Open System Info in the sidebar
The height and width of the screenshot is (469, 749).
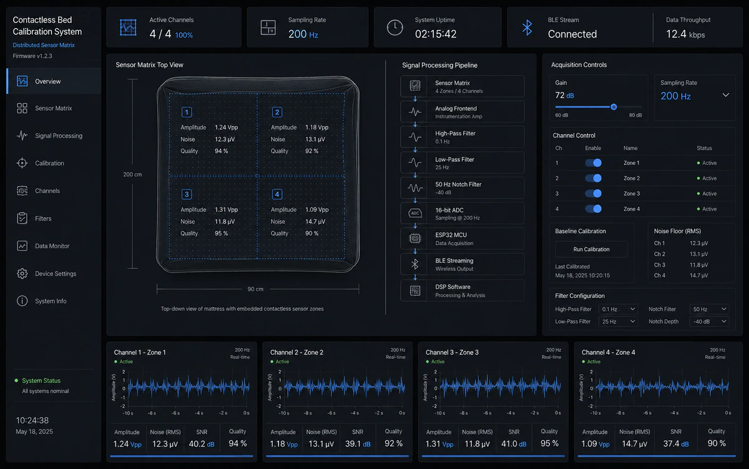coord(54,301)
